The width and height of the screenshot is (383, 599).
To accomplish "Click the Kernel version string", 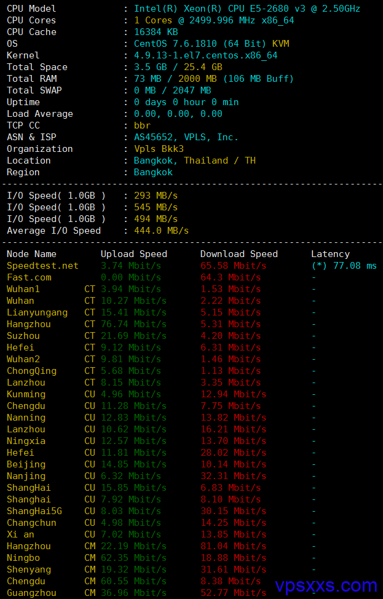I will pos(205,55).
